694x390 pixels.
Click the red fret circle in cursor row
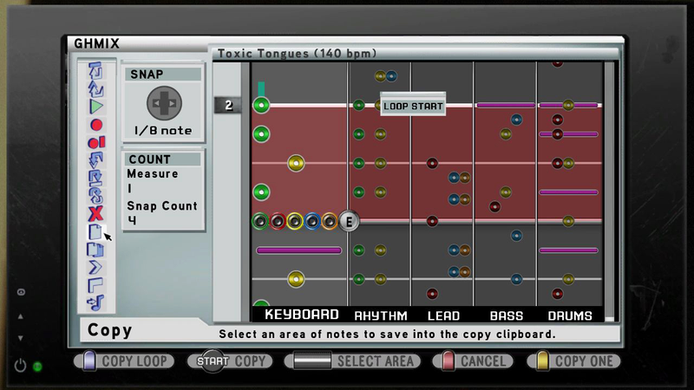click(278, 221)
